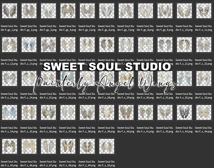This screenshot has width=214, height=168.
Task: Select the wings thumbnail for file s_42.png
Action: point(165,112)
